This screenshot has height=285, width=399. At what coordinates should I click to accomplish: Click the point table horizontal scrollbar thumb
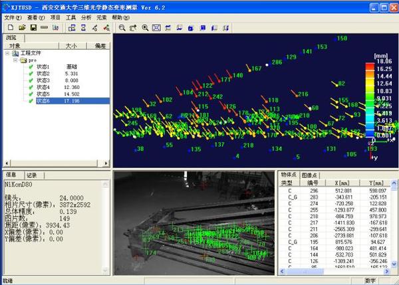(305, 272)
